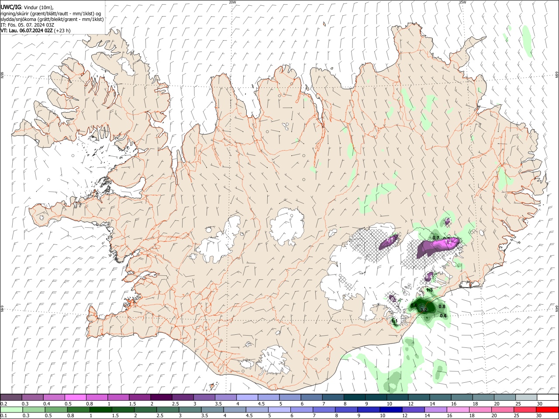Click the 'IT: Fös. 05. 07. 2024 03Z' line
The image size is (559, 419).
pos(27,25)
